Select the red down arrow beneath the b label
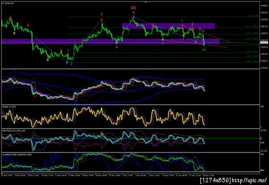The width and height of the screenshot is (269, 185). (x=182, y=26)
